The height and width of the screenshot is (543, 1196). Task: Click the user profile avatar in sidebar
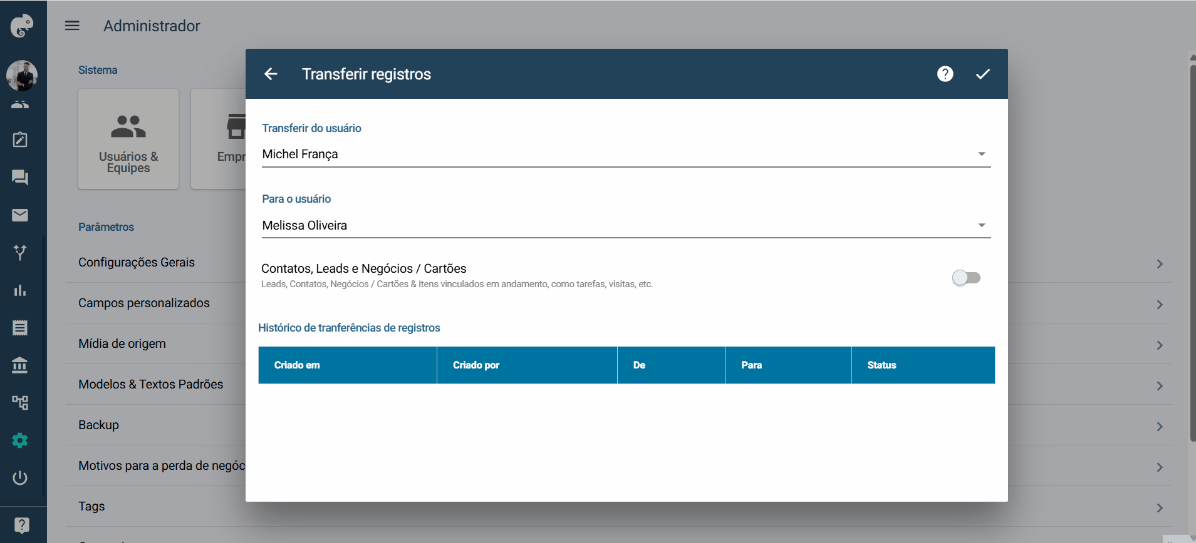pos(22,76)
